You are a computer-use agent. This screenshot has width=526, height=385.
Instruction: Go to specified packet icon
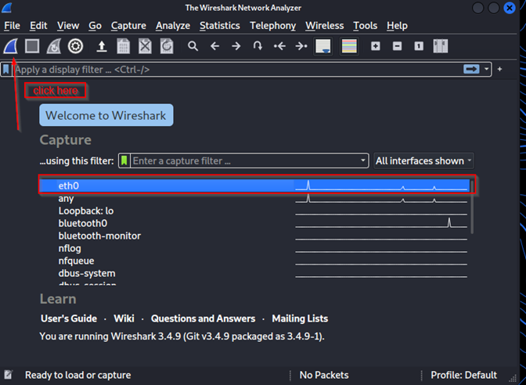coord(258,46)
